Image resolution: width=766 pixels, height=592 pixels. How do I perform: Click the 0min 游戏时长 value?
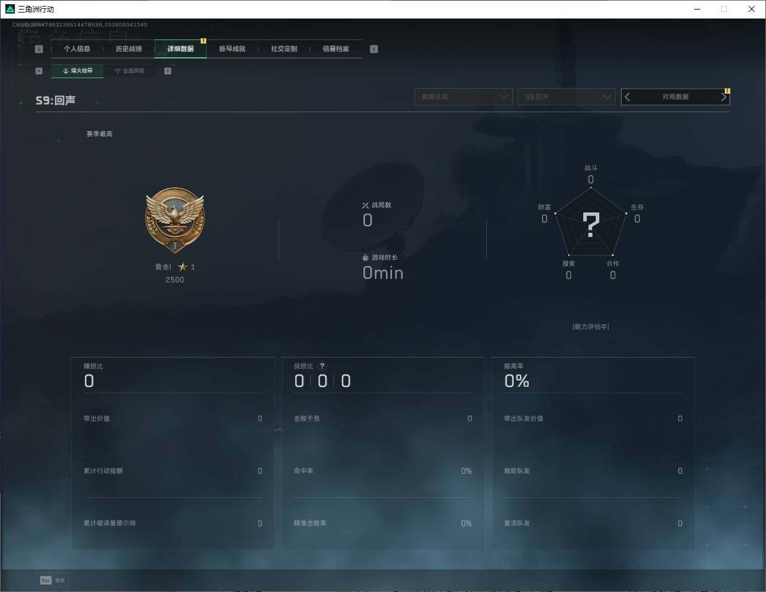(x=383, y=273)
